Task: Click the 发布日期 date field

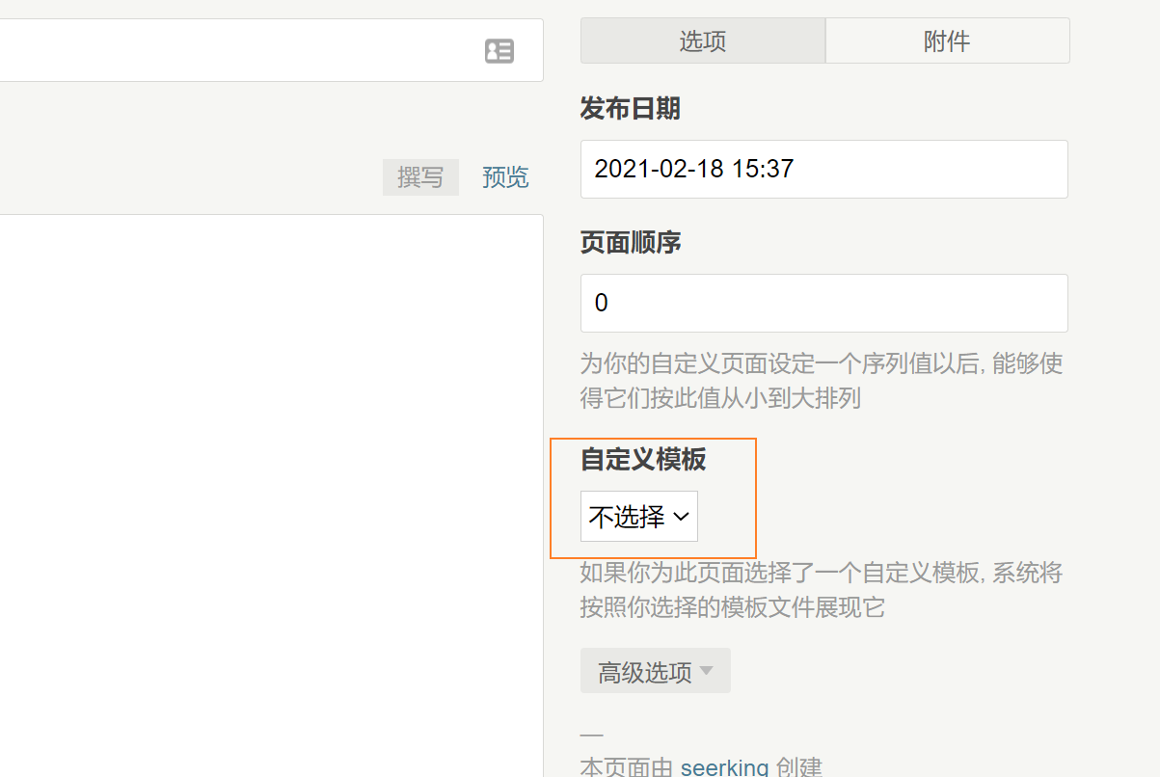Action: pos(823,169)
